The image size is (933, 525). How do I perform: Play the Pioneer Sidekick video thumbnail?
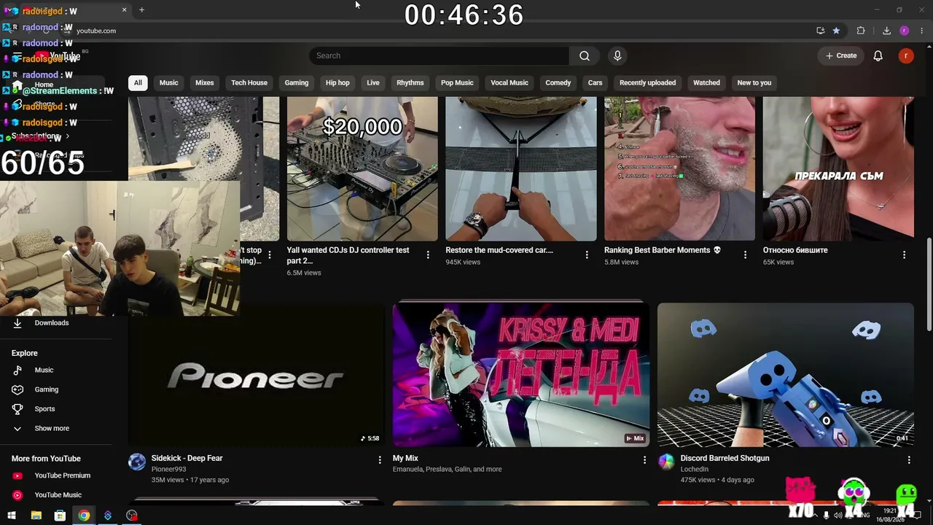[256, 375]
